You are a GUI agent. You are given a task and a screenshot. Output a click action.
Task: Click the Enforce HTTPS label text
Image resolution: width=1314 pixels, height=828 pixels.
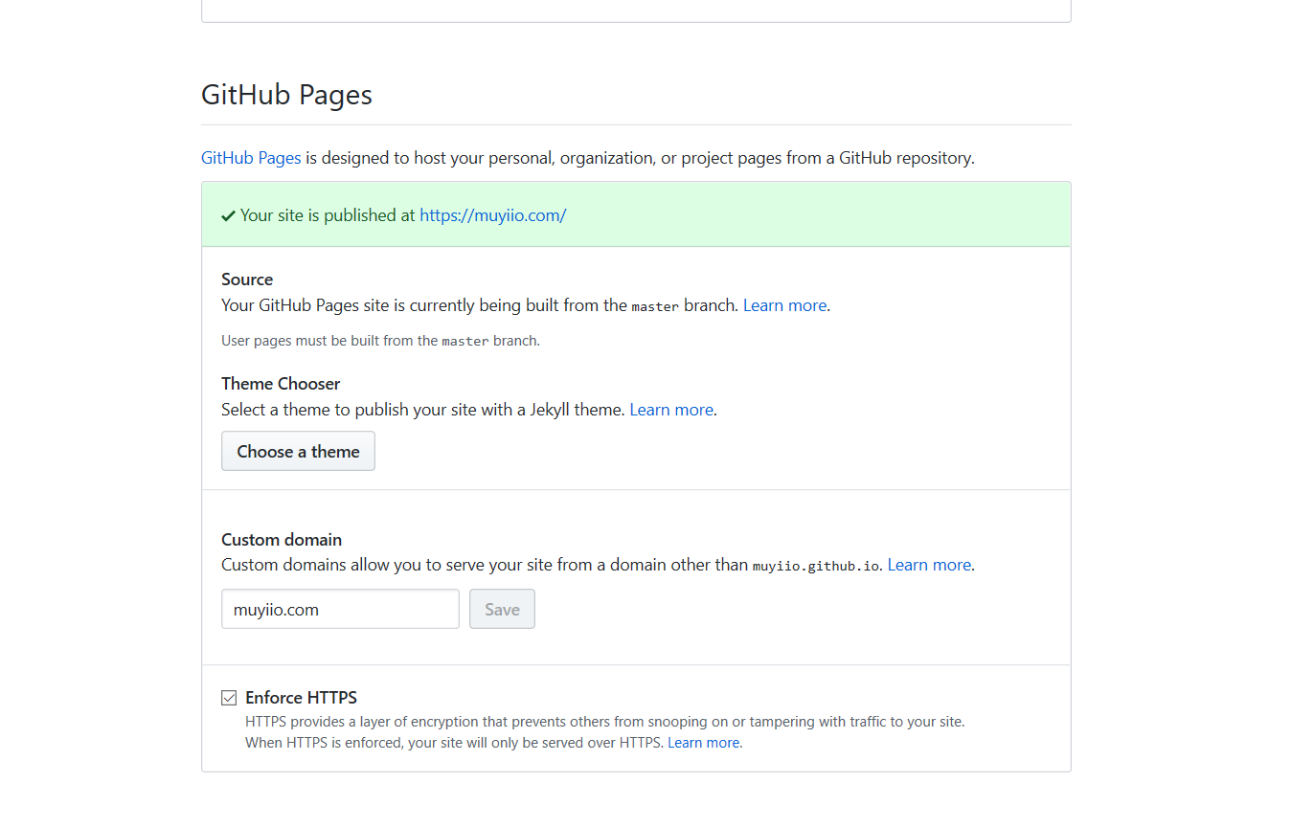point(301,698)
